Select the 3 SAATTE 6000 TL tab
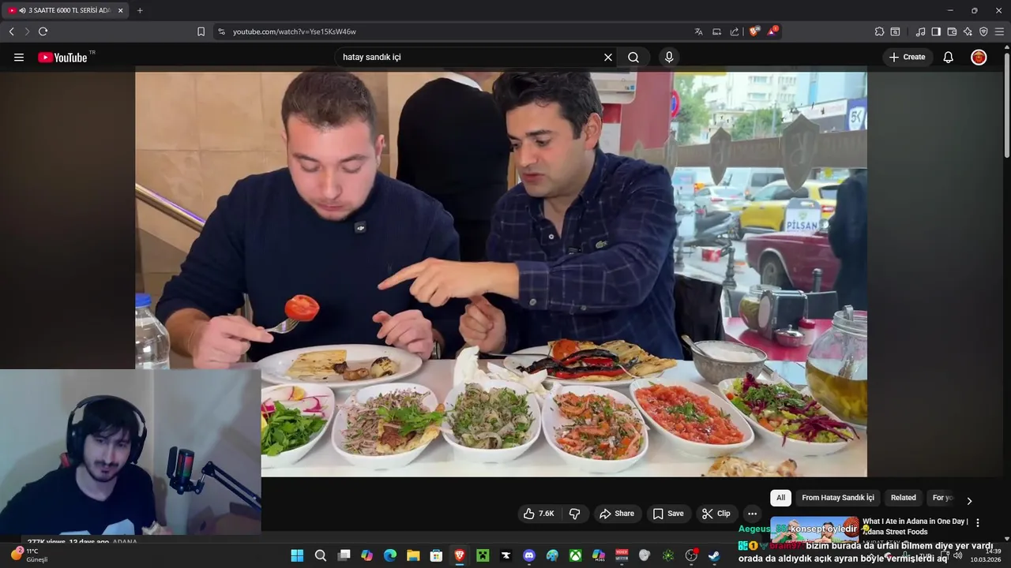This screenshot has width=1011, height=568. (65, 10)
